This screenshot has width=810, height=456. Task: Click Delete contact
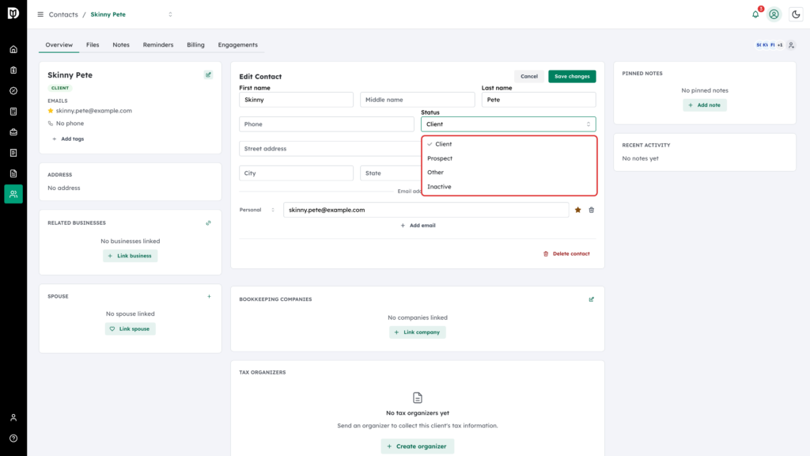(566, 254)
